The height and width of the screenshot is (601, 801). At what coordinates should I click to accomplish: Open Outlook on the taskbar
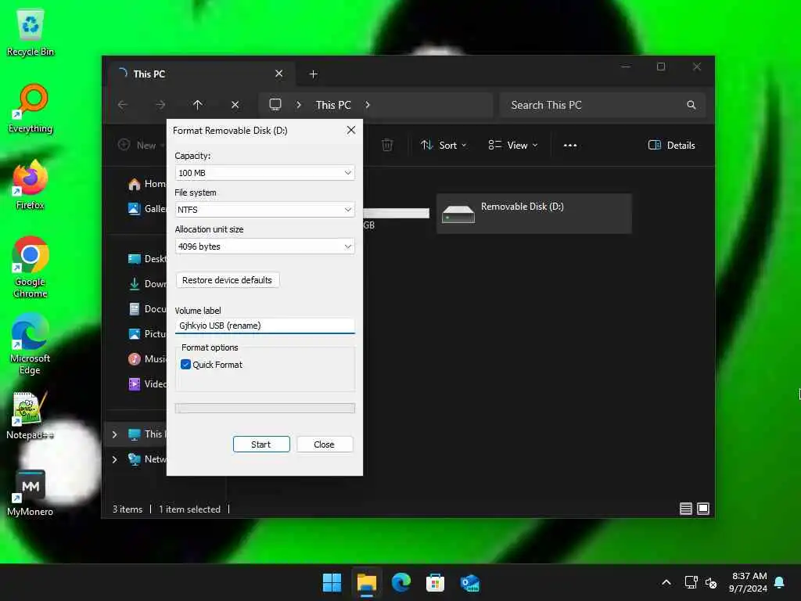pos(470,582)
